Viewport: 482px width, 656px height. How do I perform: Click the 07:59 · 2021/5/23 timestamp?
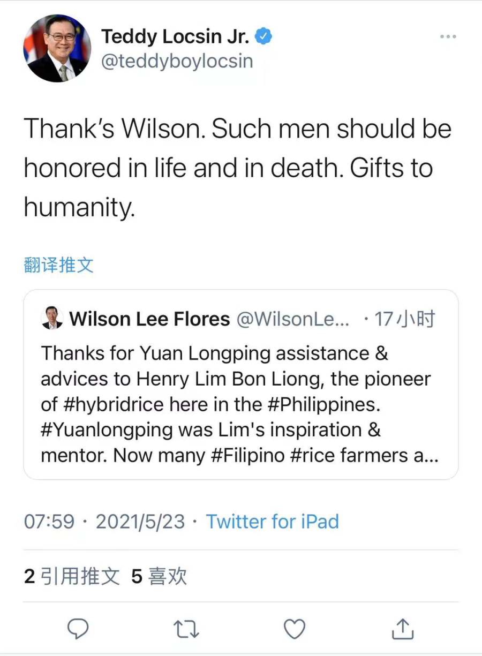104,521
